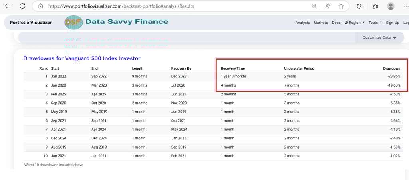Image resolution: width=409 pixels, height=180 pixels.
Task: Select the Oct 2020 end cell
Action: (99, 103)
